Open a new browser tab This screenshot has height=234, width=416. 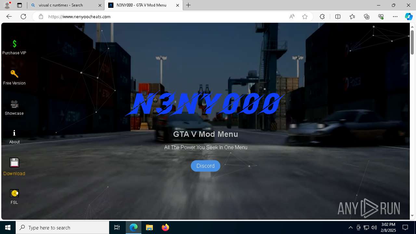(188, 5)
